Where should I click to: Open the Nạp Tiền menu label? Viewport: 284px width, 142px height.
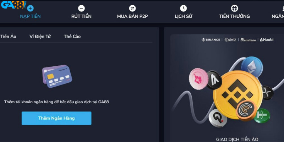click(x=30, y=16)
